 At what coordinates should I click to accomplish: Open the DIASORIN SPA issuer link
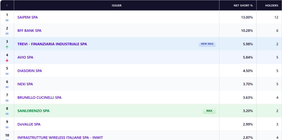(x=30, y=71)
